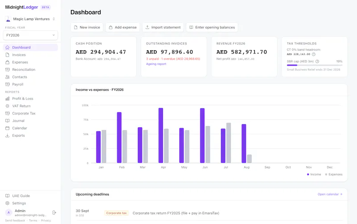Click the Corporate Tax icon in sidebar
The image size is (357, 224).
click(7, 114)
